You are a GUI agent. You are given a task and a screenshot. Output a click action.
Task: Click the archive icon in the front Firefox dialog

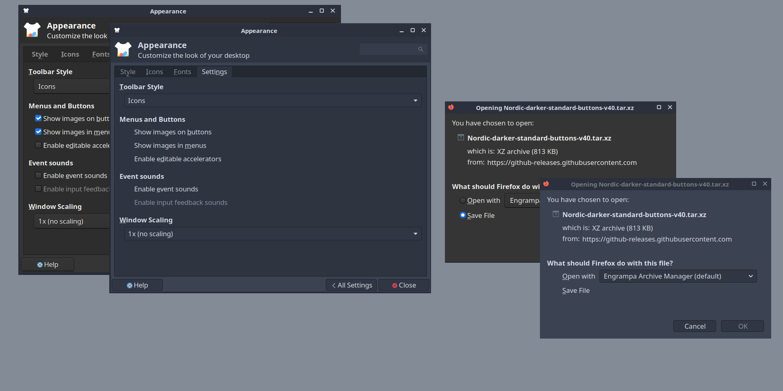click(555, 214)
